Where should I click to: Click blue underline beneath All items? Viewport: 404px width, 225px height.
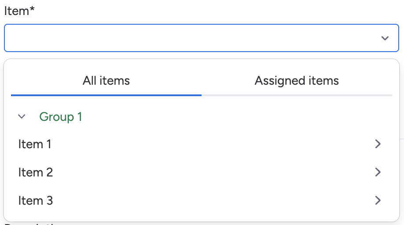[106, 95]
